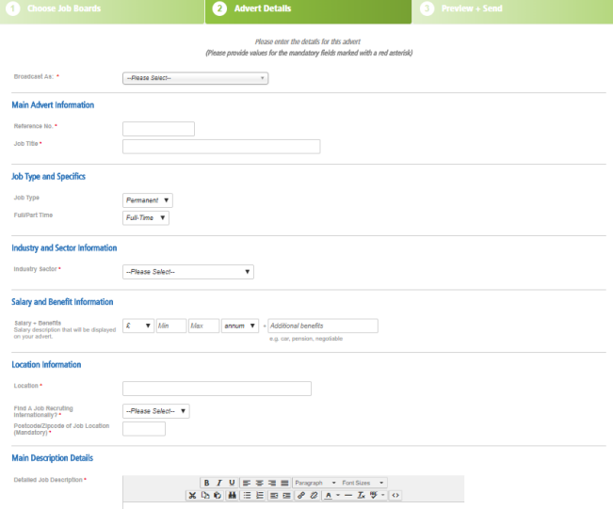Viewport: 613px width, 509px height.
Task: Run spellcheck in description editor
Action: [374, 495]
